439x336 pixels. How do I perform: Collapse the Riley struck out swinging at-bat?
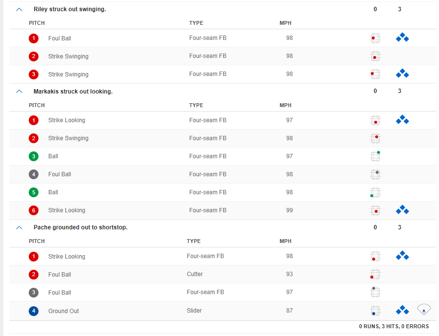pyautogui.click(x=19, y=9)
